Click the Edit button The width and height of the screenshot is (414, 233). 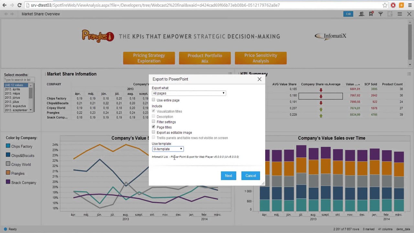tap(348, 14)
